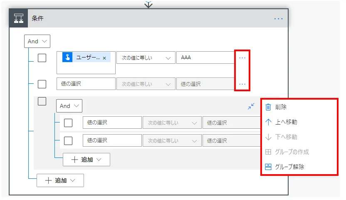Click the ユーザー dynamic content token
Screen dimensions: 346x200
click(x=86, y=57)
